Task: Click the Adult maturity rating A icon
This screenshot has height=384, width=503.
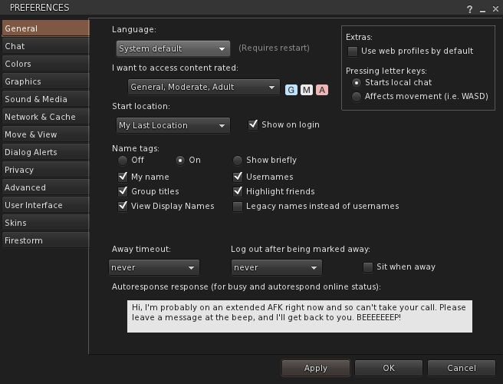Action: pyautogui.click(x=322, y=90)
